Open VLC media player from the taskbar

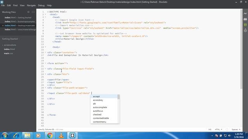(61, 136)
